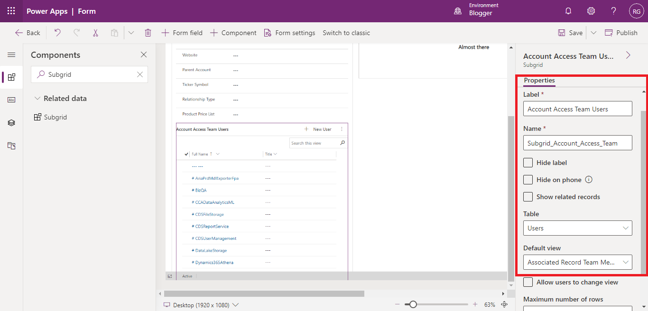Select the Form libraries icon in left rail

pyautogui.click(x=11, y=146)
